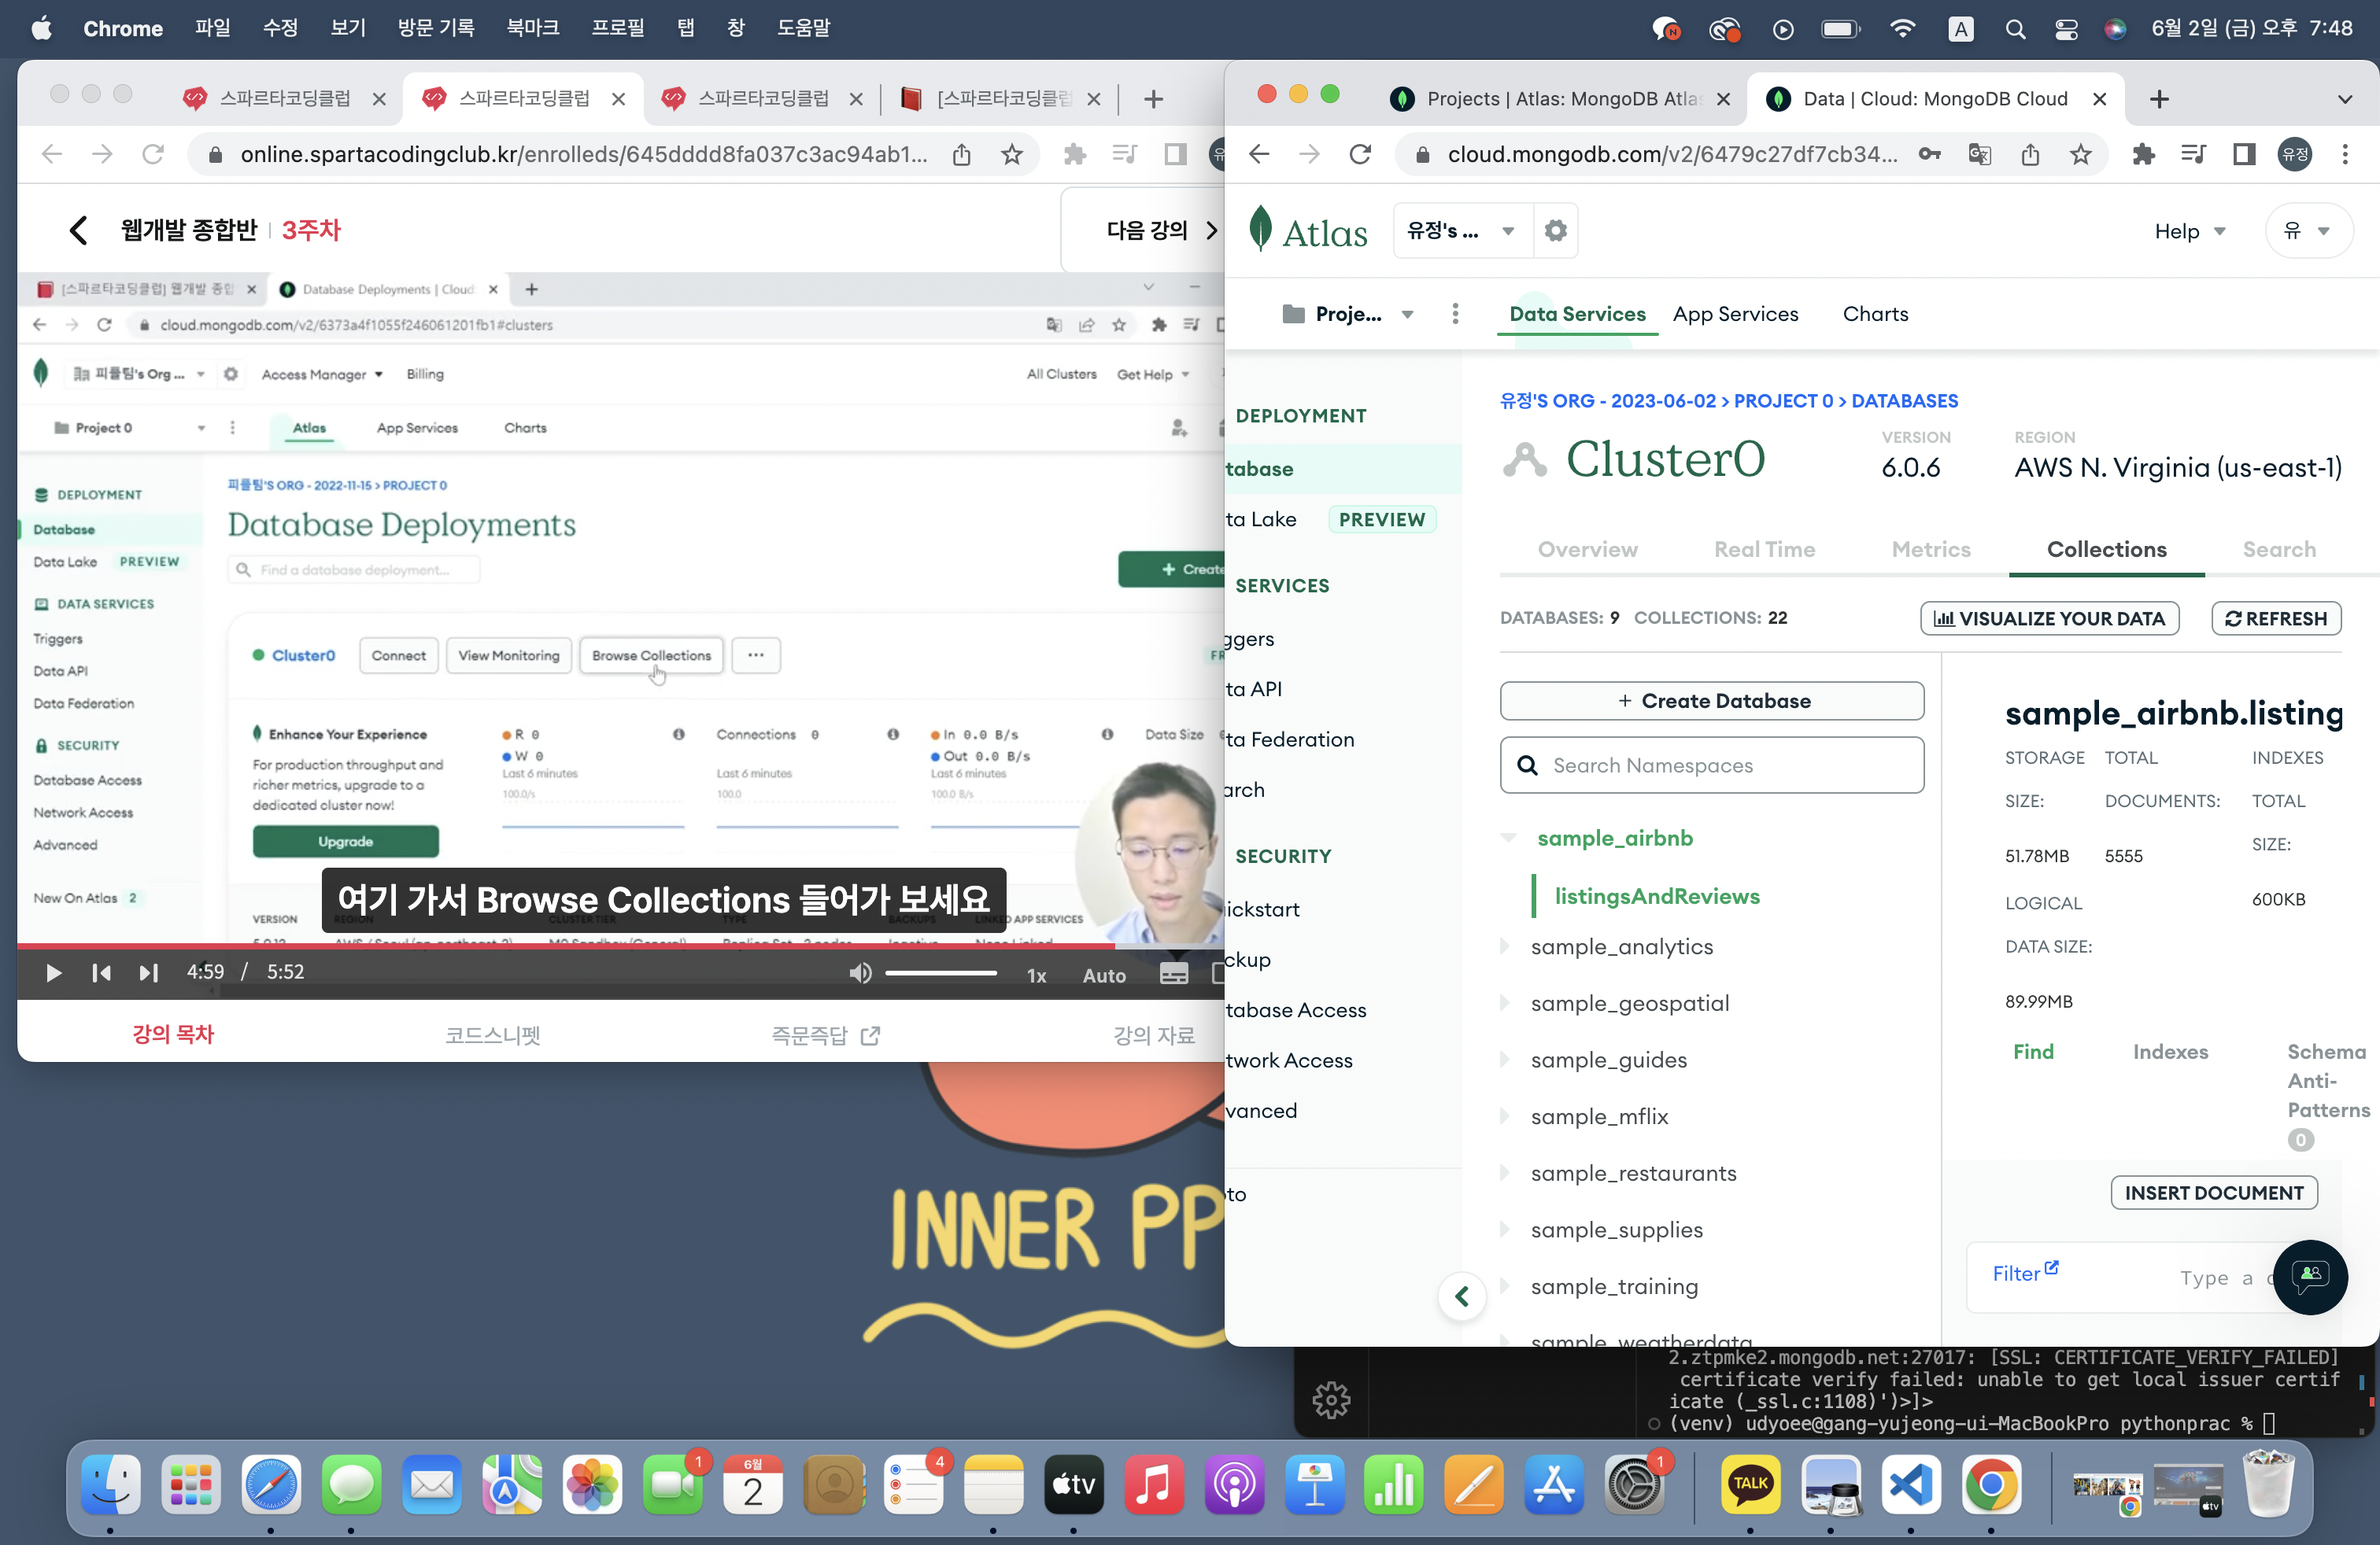Go to next lecture 다음 강의
Viewport: 2380px width, 1545px height.
coord(1161,230)
